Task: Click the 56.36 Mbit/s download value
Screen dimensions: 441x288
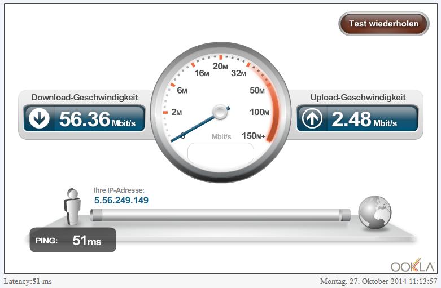Action: point(97,119)
